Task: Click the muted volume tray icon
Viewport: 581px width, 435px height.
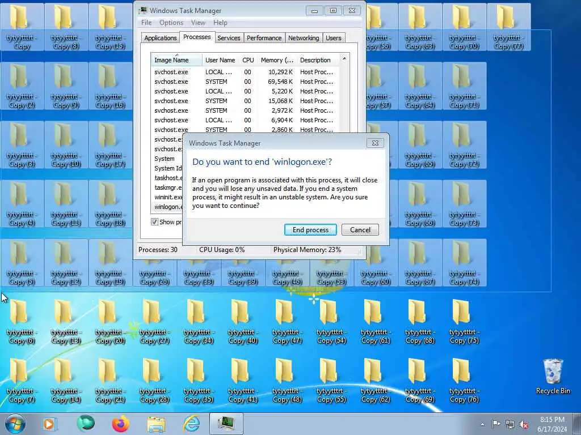Action: [524, 425]
